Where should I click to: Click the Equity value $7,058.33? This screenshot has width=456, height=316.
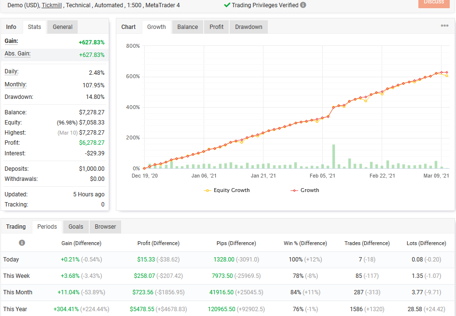[92, 123]
